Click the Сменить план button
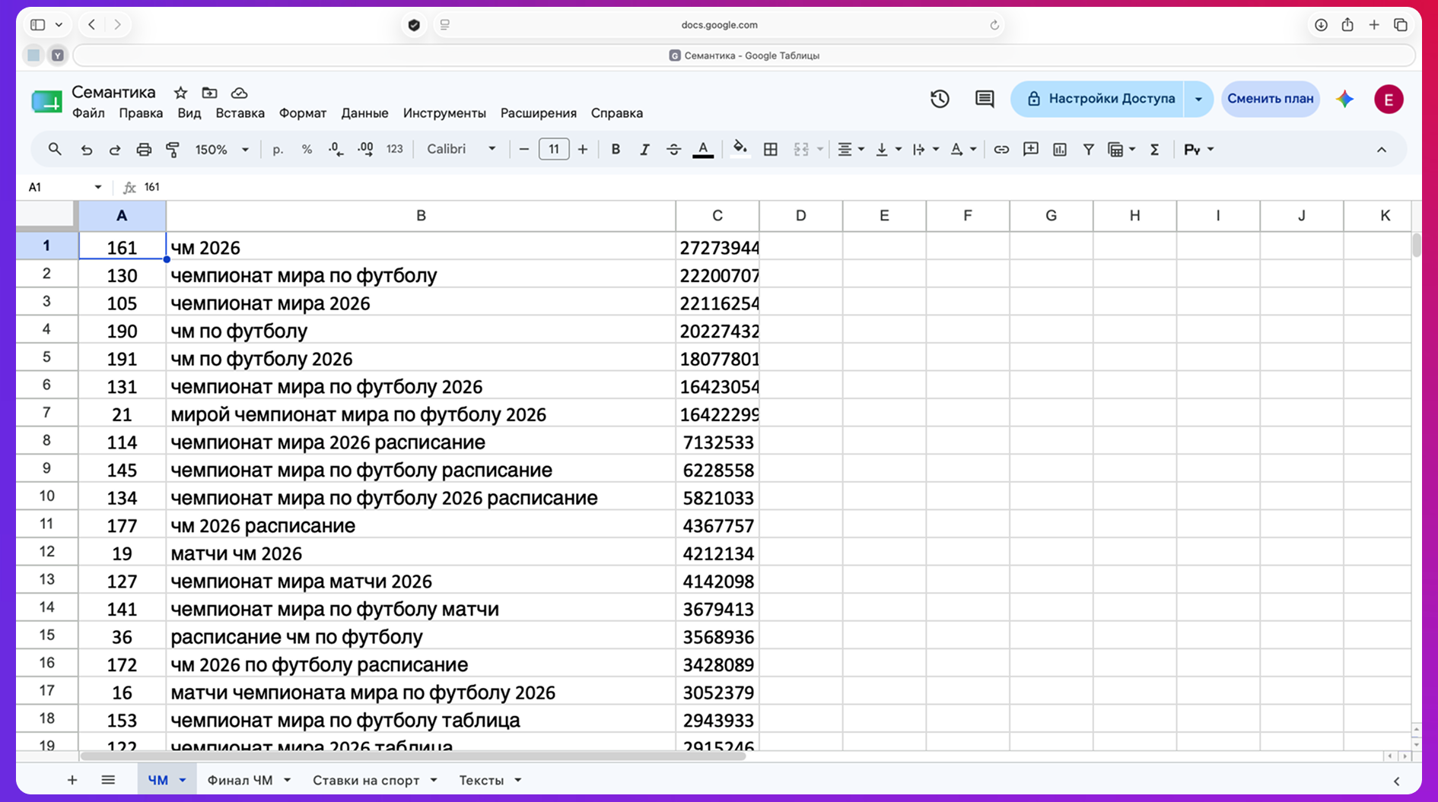1438x802 pixels. click(x=1270, y=99)
